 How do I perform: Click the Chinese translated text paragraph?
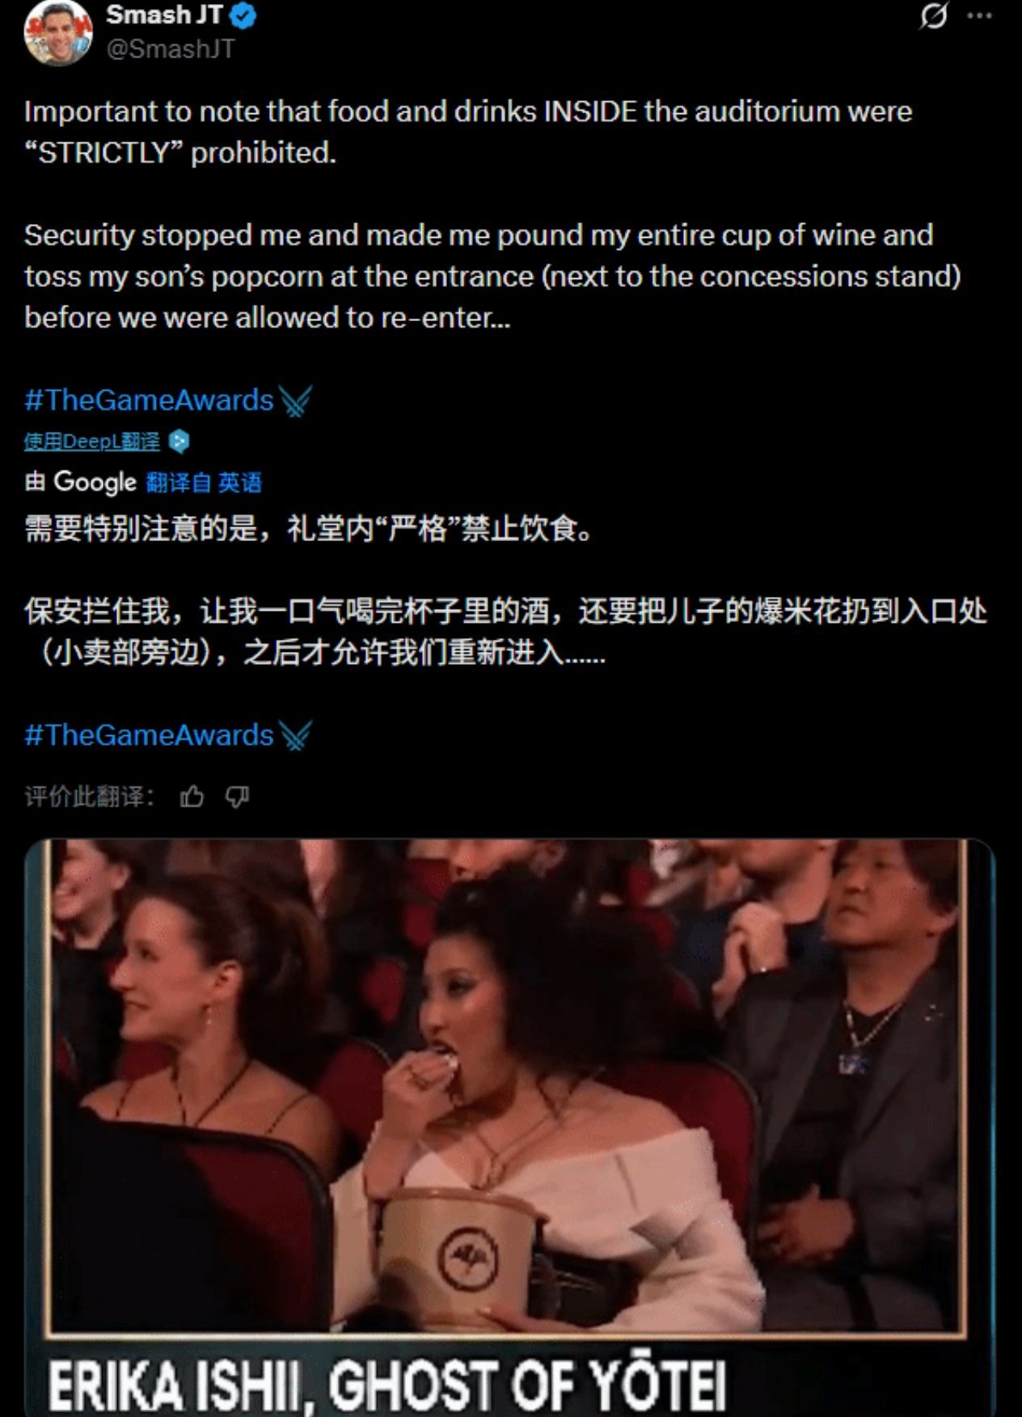click(x=506, y=631)
